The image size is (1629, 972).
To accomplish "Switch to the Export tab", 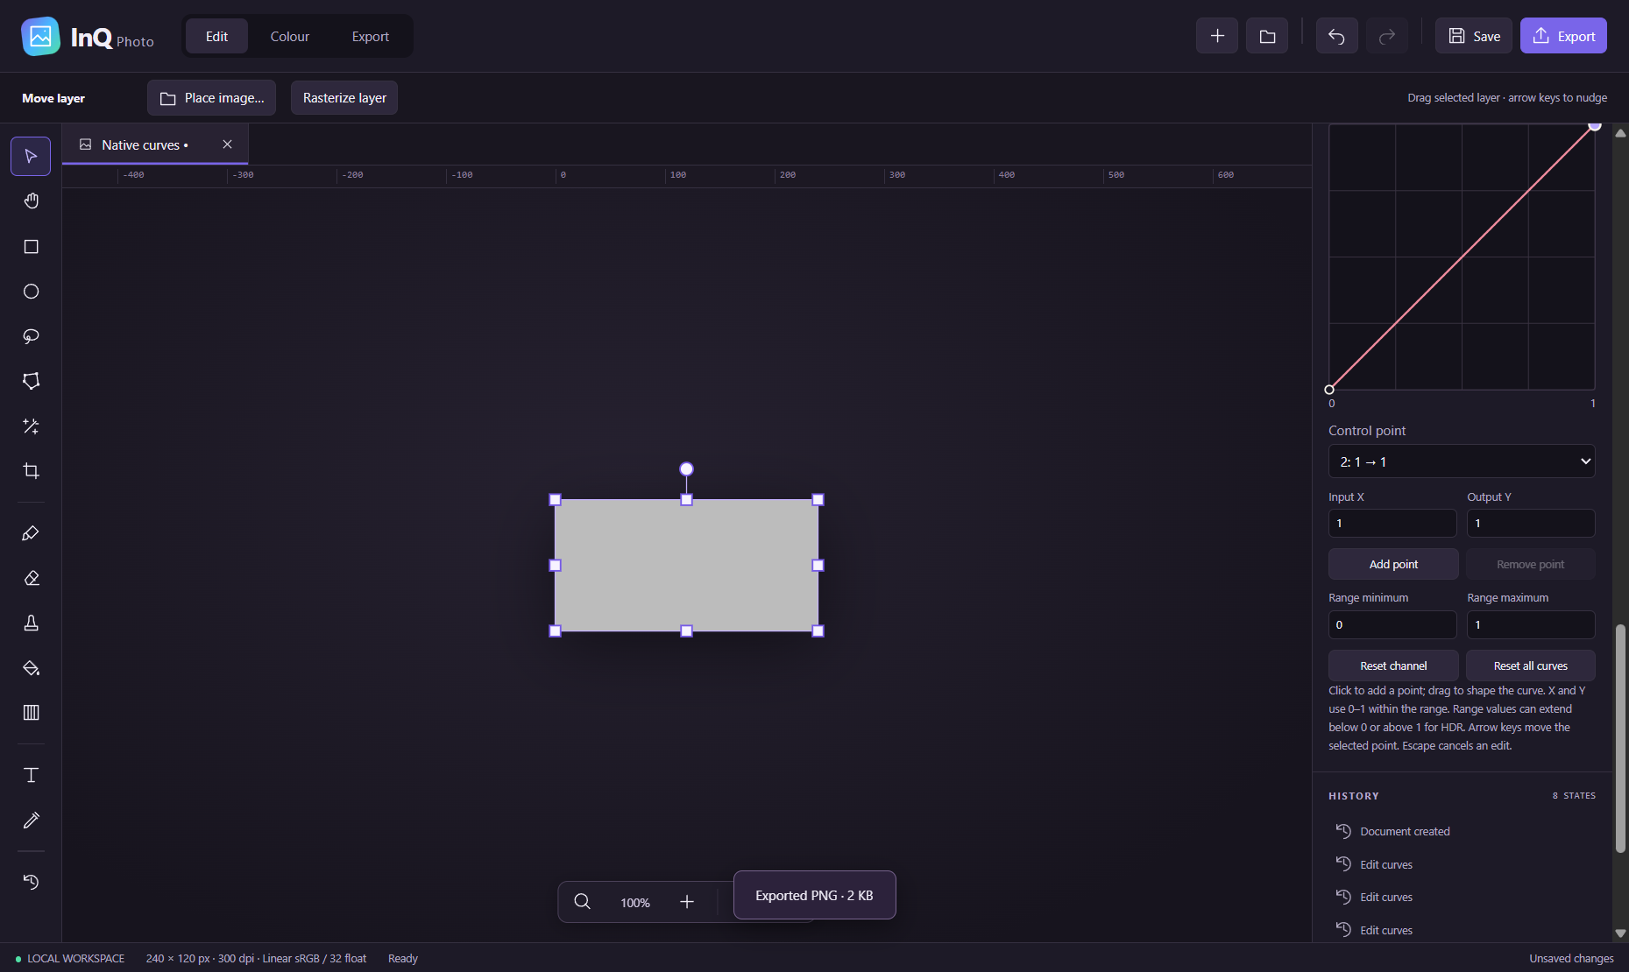I will pos(370,36).
